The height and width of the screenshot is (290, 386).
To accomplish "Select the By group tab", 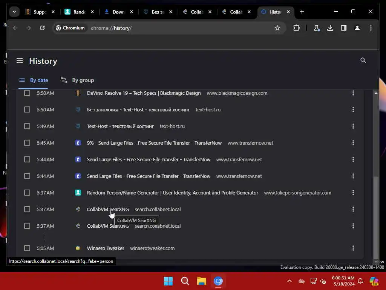I will click(x=78, y=80).
